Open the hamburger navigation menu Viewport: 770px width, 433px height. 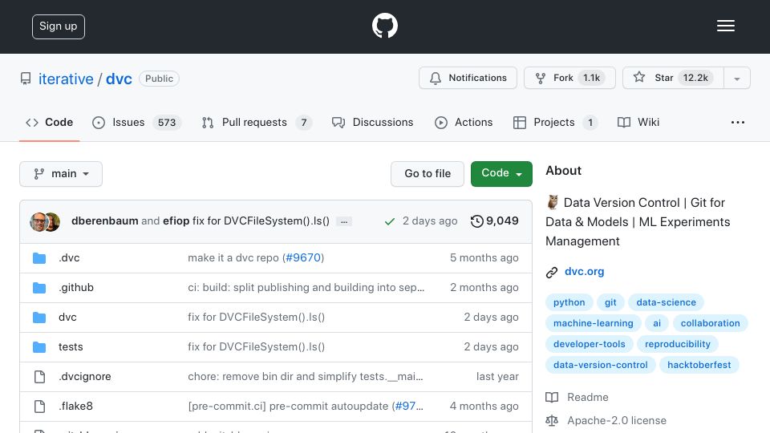(725, 26)
